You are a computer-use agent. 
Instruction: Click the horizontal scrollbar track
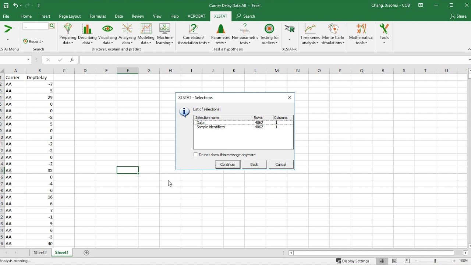click(x=373, y=253)
